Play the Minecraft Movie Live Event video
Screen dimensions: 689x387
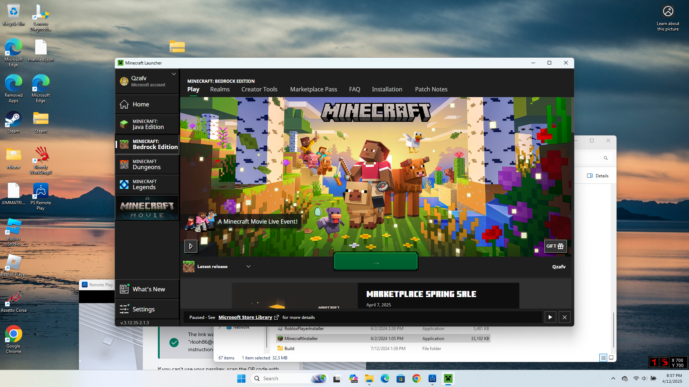(191, 246)
